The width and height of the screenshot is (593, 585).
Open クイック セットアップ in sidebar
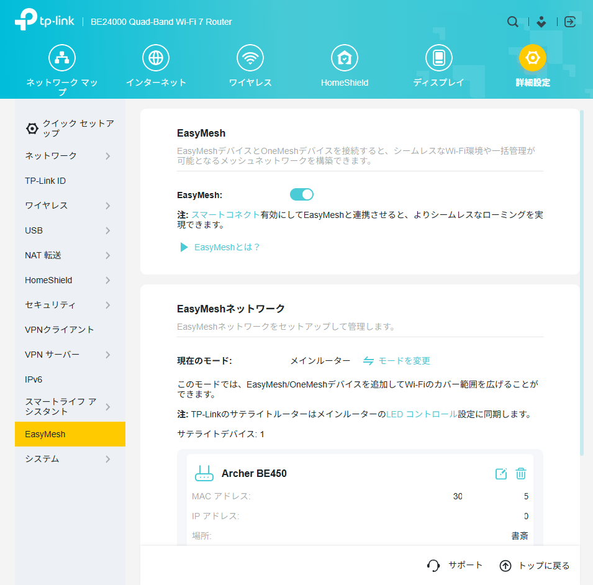tap(78, 129)
